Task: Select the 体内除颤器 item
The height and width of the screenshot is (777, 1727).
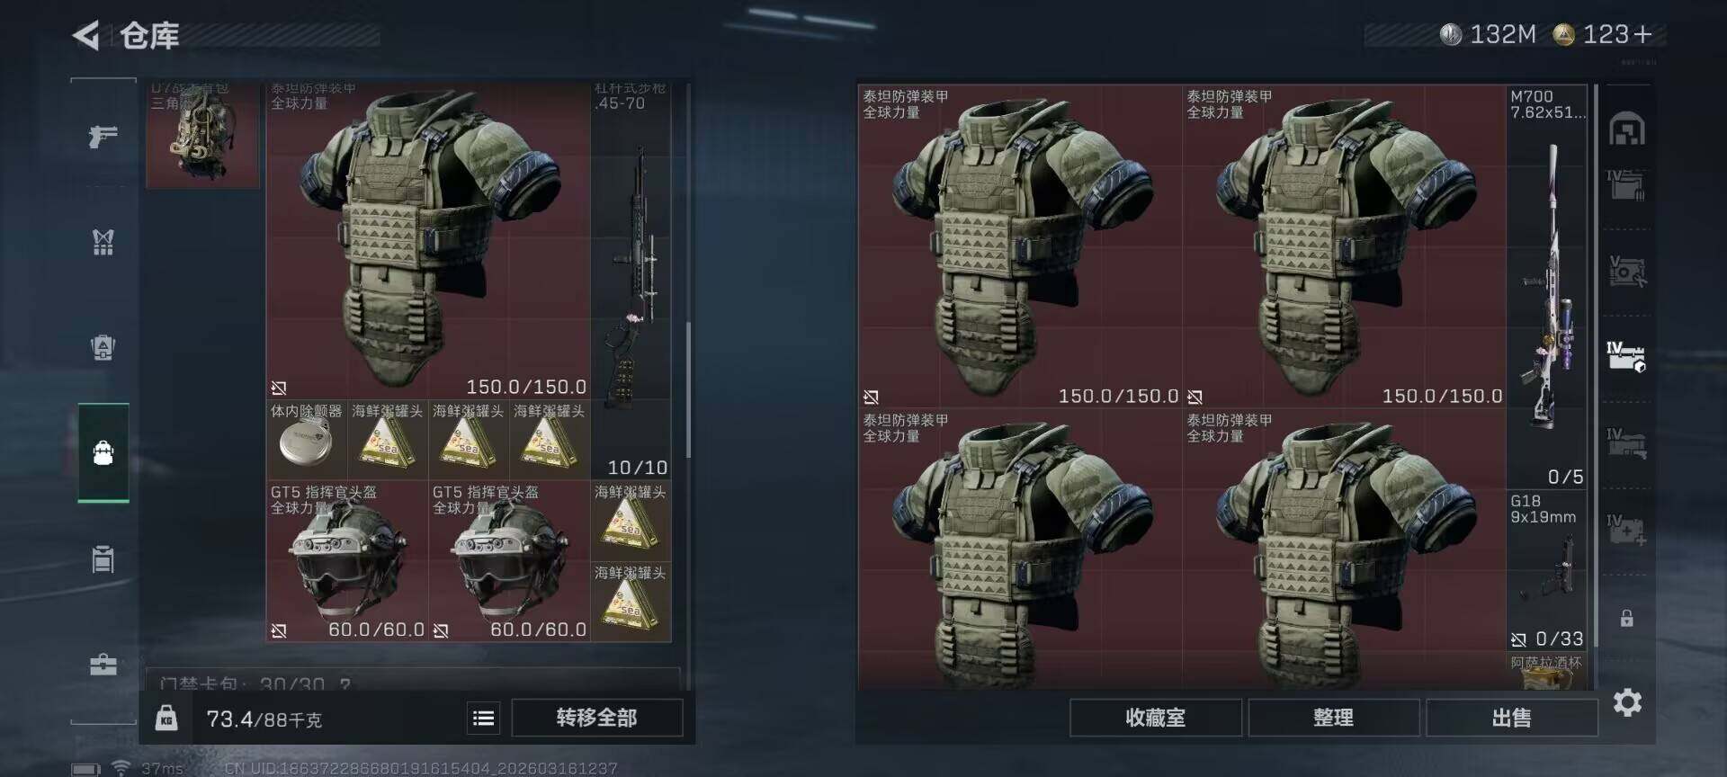Action: tap(307, 440)
